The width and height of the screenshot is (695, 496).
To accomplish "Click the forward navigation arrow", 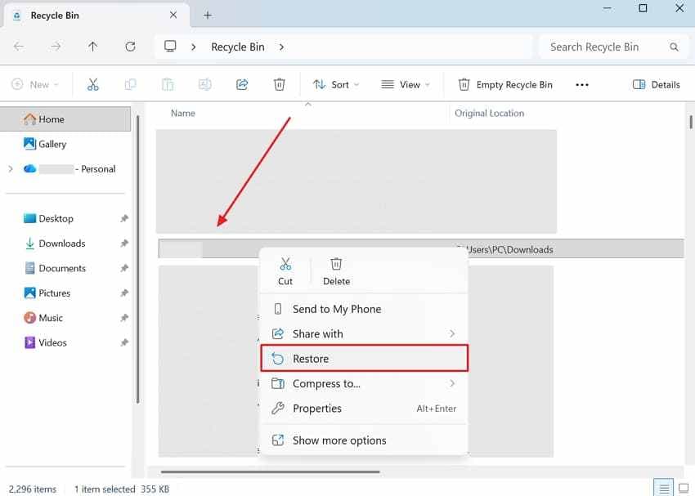I will (56, 47).
